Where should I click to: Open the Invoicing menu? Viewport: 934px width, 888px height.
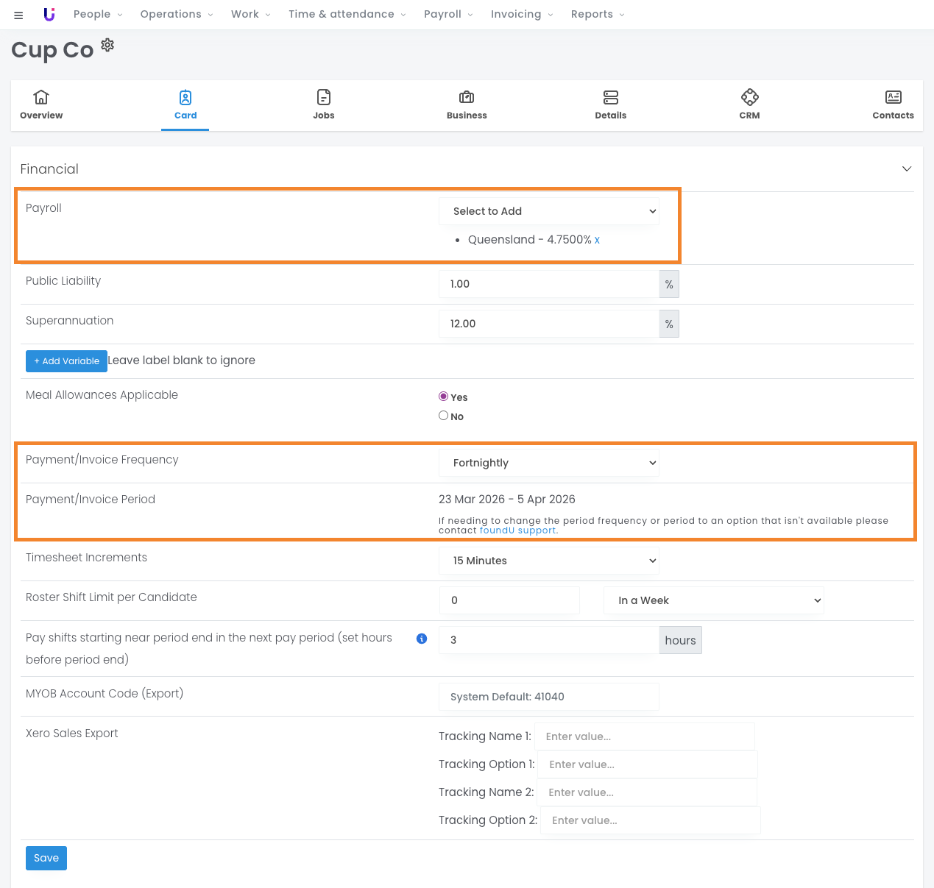521,14
